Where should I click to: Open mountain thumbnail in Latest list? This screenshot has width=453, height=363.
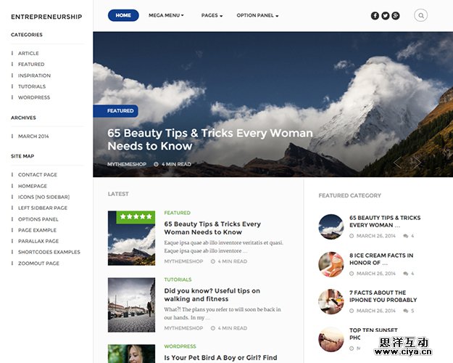131,238
